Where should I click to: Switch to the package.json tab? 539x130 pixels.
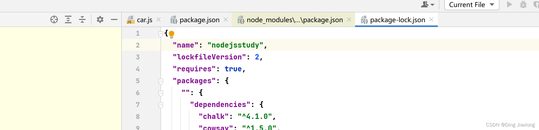(199, 20)
